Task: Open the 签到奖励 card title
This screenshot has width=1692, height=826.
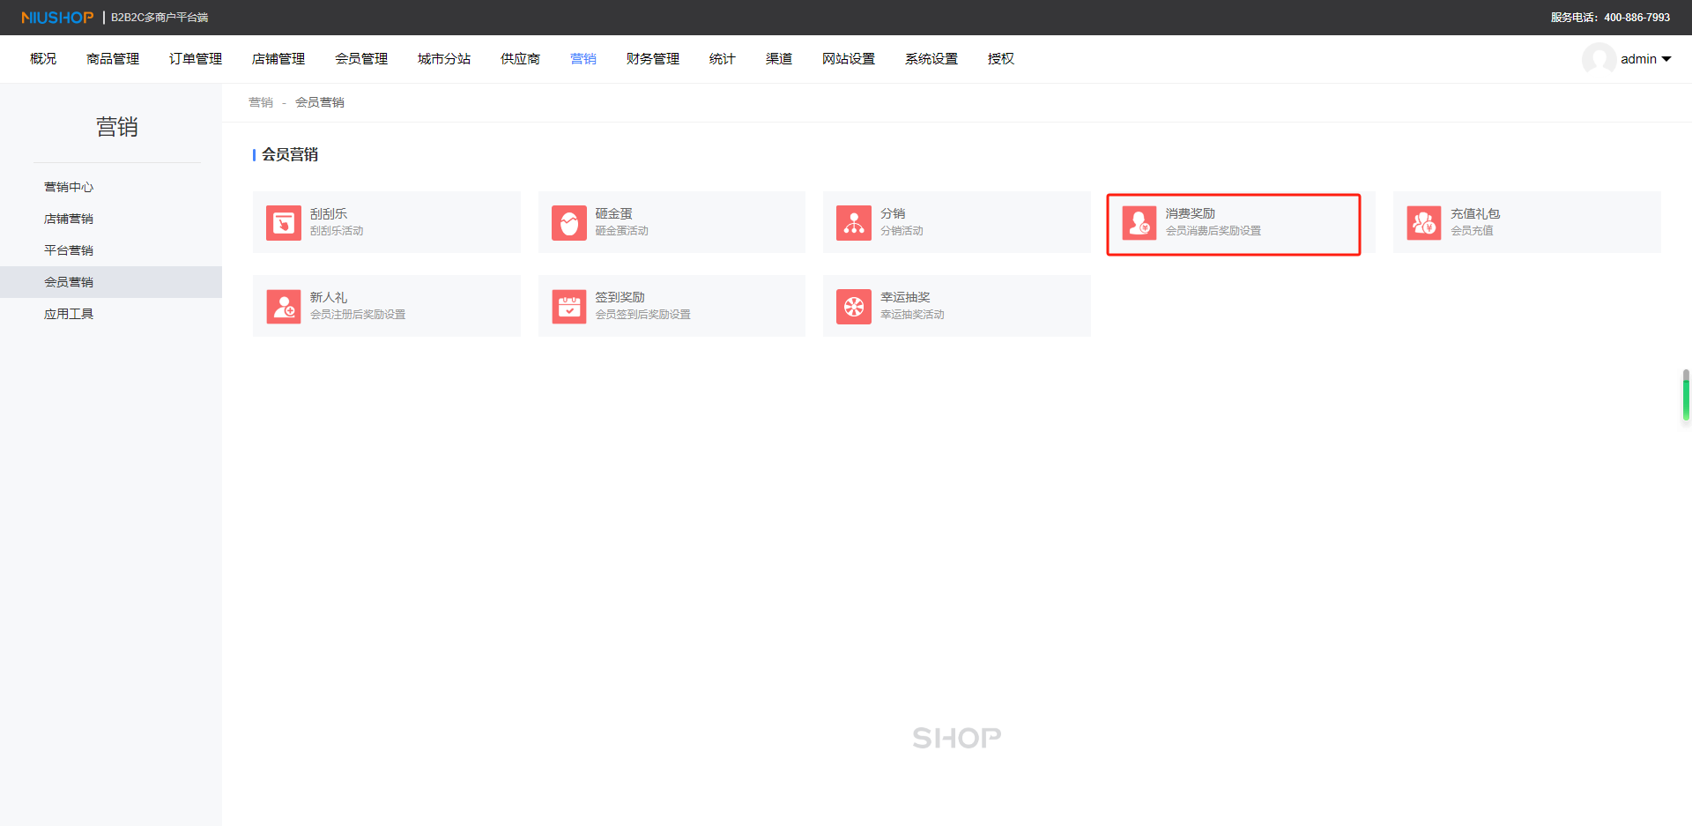Action: click(620, 297)
